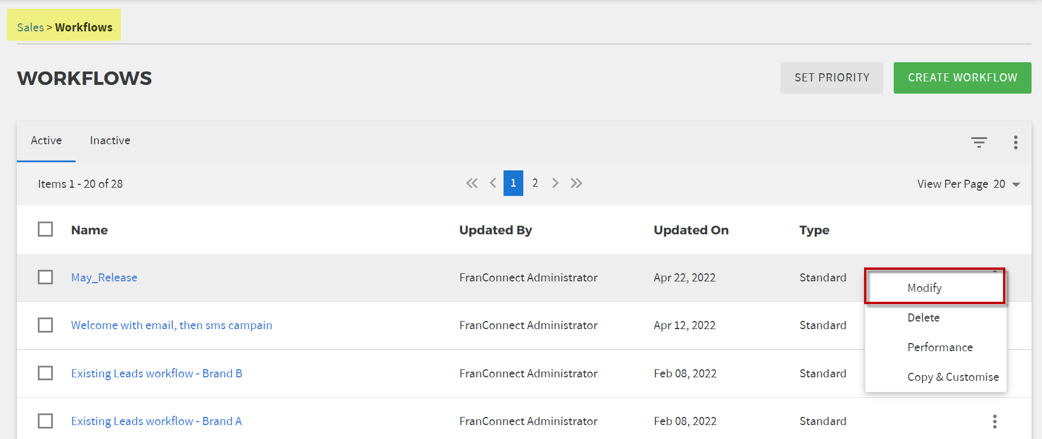Go to Sales in the breadcrumb
This screenshot has height=439, width=1042.
(x=30, y=27)
